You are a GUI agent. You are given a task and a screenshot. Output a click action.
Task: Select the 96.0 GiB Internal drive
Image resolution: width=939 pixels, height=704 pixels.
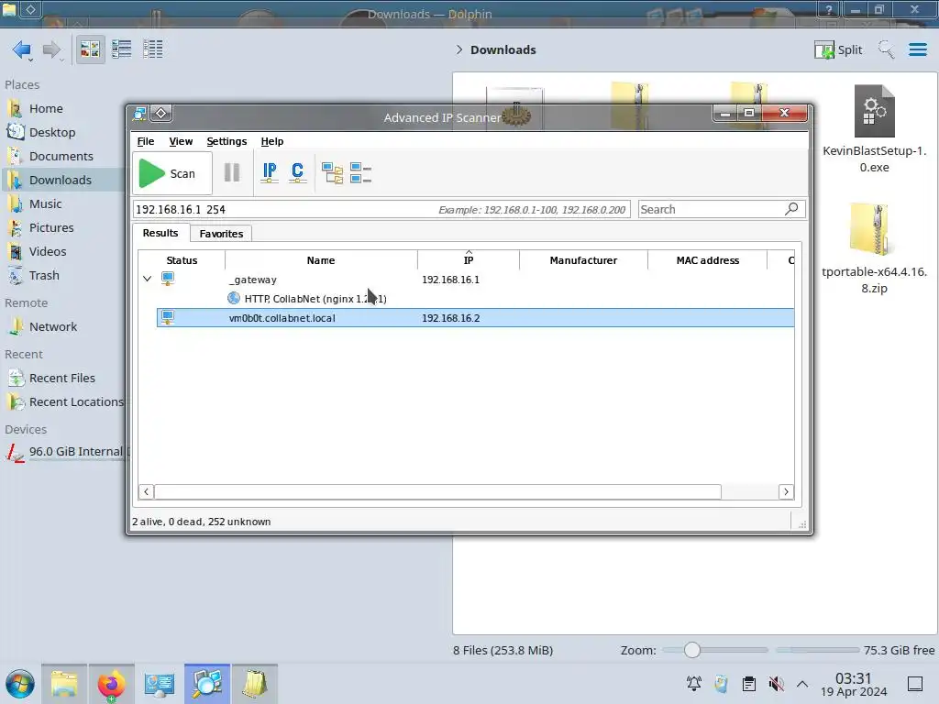coord(65,452)
